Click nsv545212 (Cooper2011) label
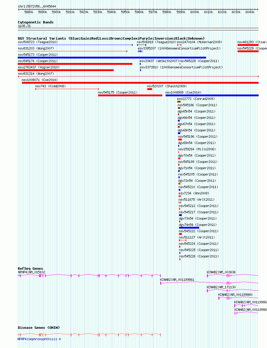The width and height of the screenshot is (267, 348). coord(199,206)
